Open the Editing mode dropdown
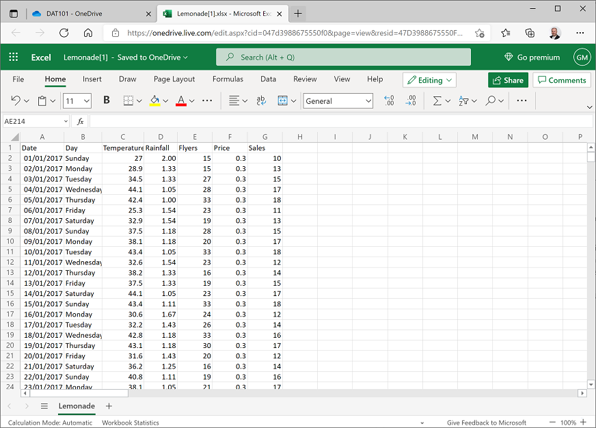 (429, 80)
